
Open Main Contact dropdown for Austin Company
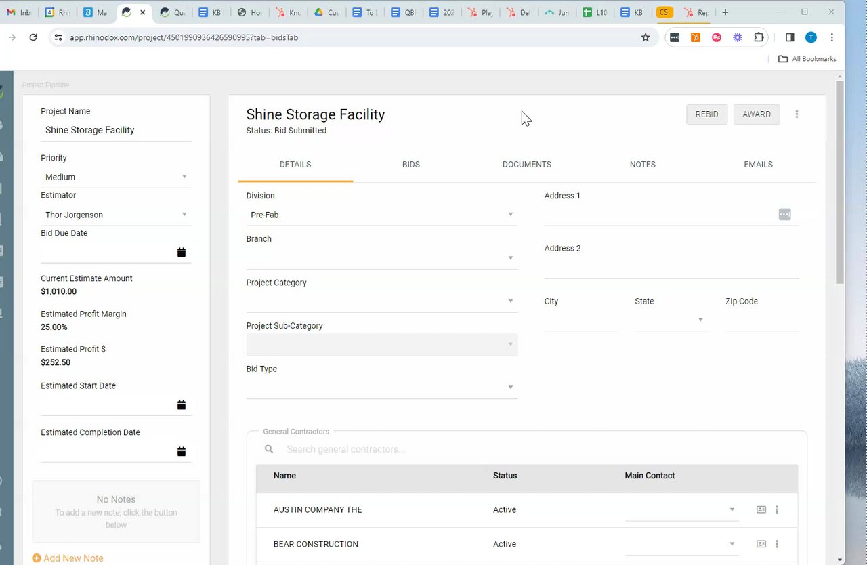click(732, 509)
